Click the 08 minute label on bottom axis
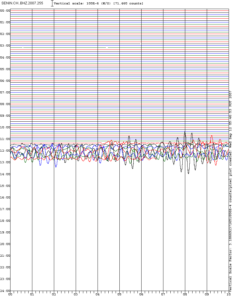233x298 pixels. (185, 295)
